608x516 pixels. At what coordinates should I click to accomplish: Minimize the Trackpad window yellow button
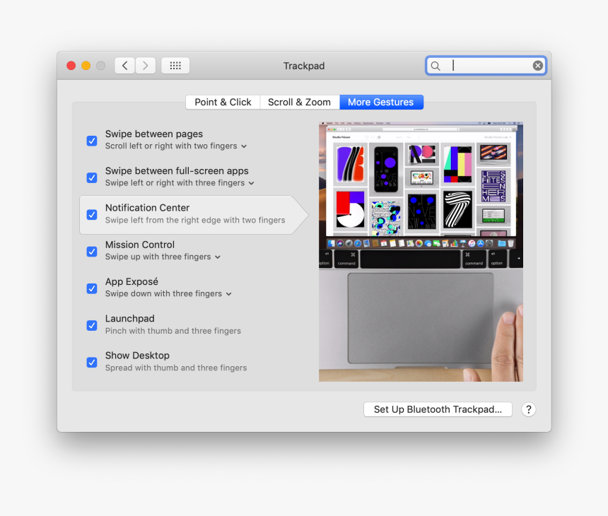86,66
